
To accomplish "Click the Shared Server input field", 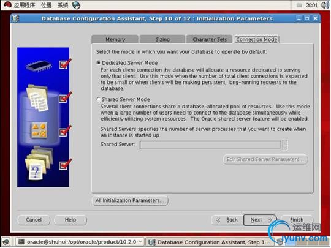I will (x=210, y=145).
